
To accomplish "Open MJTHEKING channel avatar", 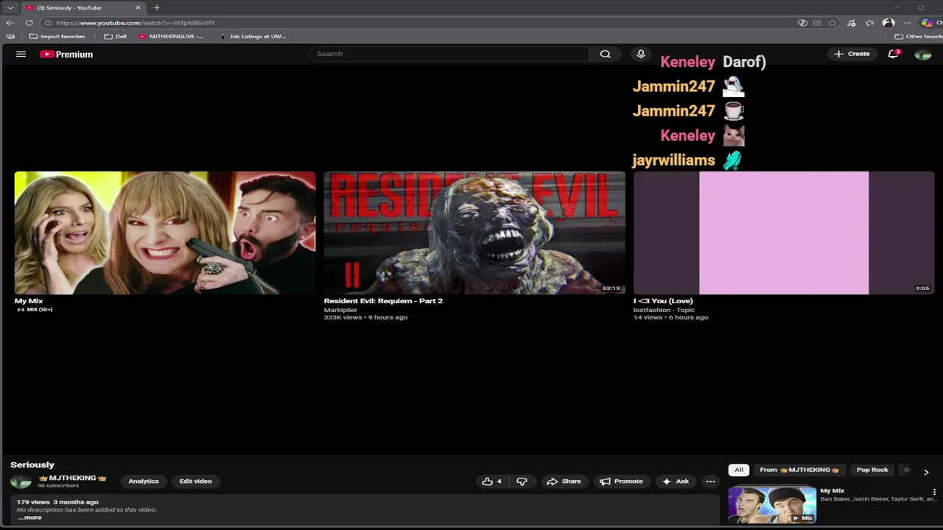I will pyautogui.click(x=21, y=481).
